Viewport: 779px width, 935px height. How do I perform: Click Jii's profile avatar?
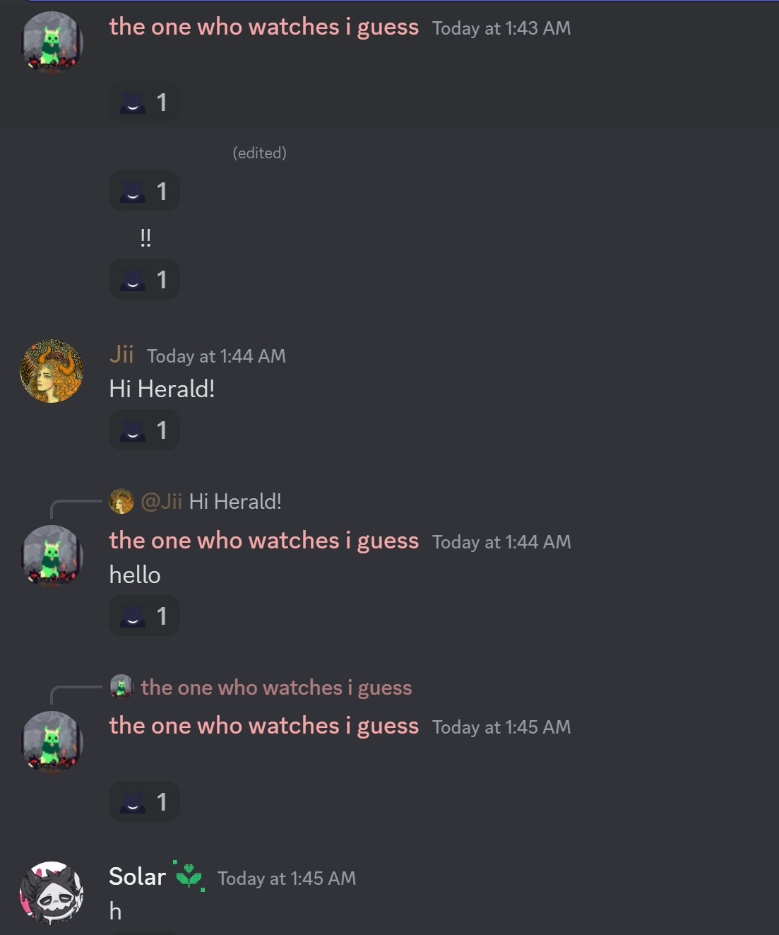point(52,371)
